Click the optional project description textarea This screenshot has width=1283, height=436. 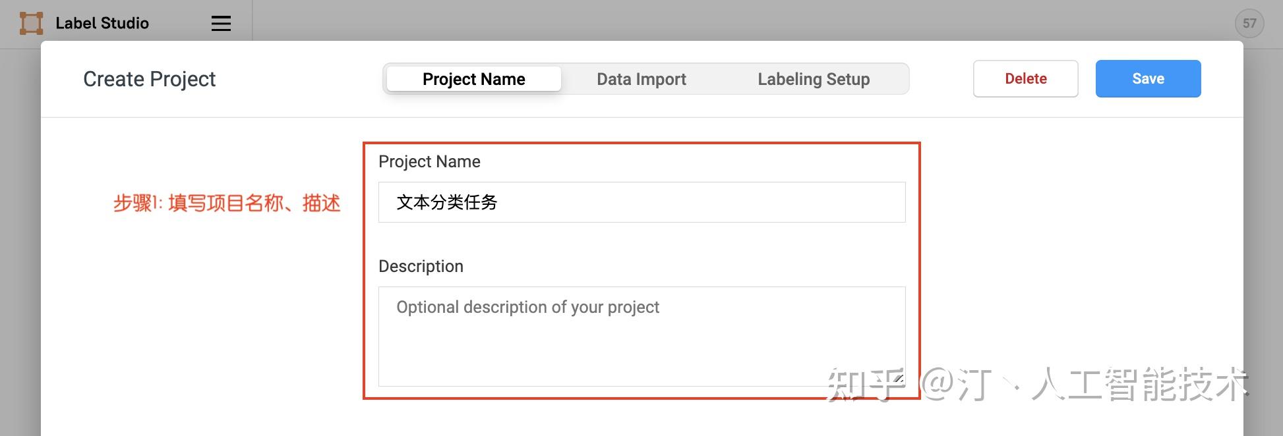pyautogui.click(x=641, y=336)
